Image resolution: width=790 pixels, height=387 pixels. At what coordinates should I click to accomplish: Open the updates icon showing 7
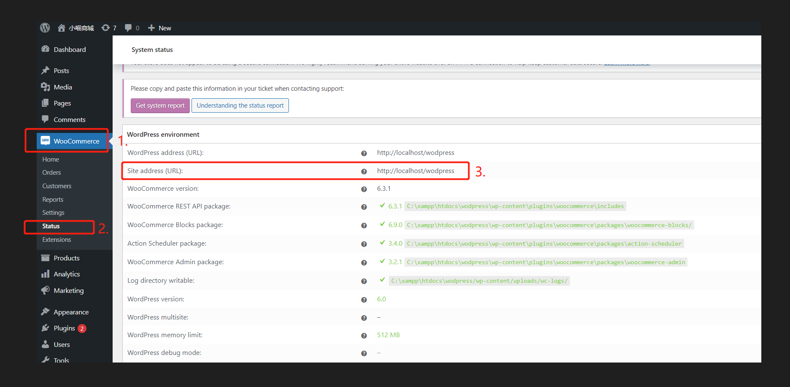[105, 28]
